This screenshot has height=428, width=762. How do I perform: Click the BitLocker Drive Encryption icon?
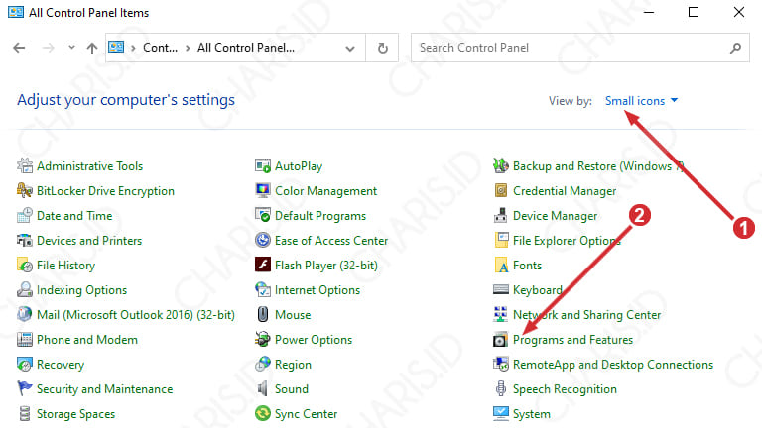(x=25, y=190)
